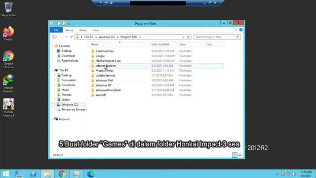Expand the quick access toolbar dropdown
This screenshot has width=316, height=178.
[x=69, y=24]
